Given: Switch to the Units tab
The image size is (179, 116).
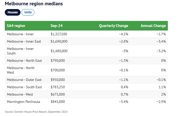Looking at the screenshot, I should [x=28, y=12].
